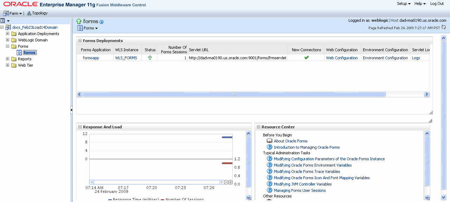450x202 pixels.
Task: Click the chart time scroll left arrow
Action: [92, 182]
